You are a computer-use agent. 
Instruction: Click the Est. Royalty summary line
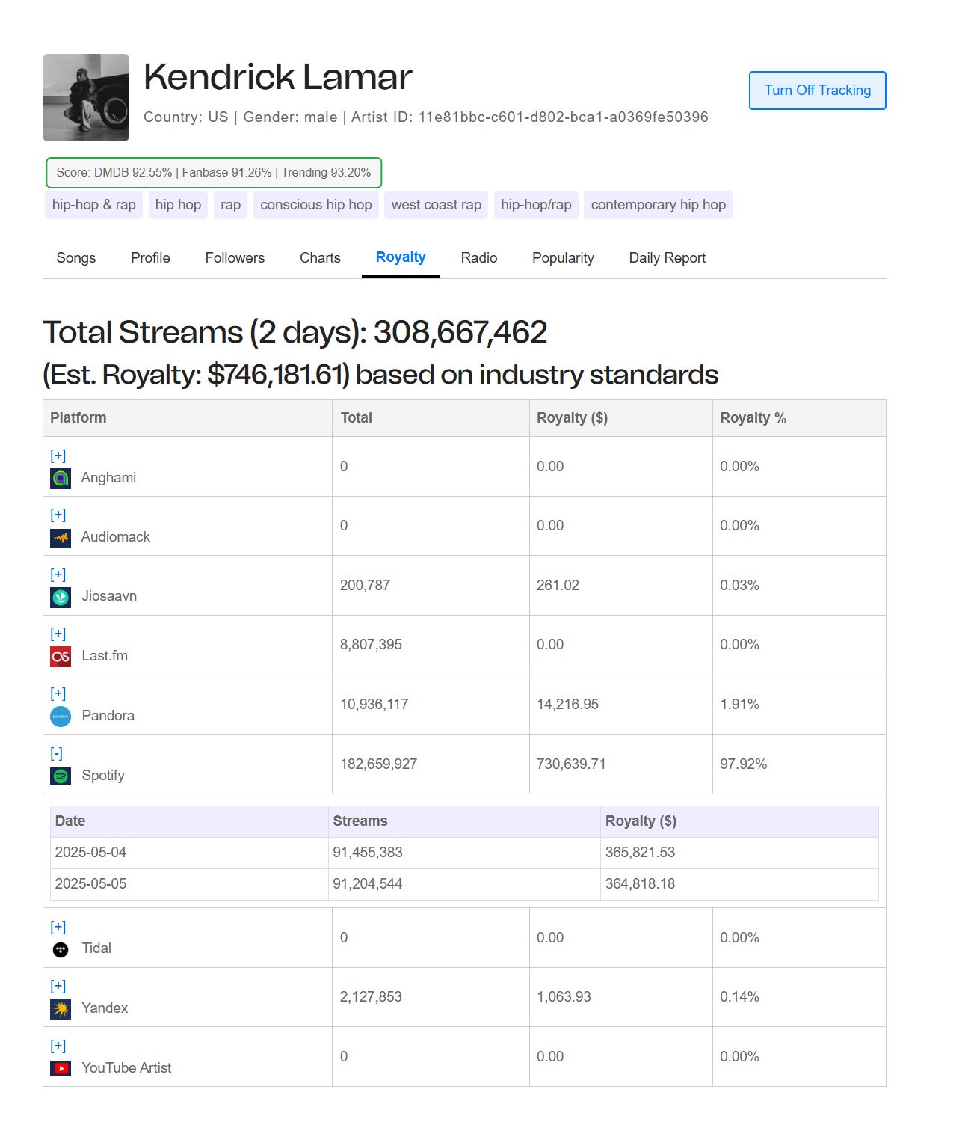380,375
